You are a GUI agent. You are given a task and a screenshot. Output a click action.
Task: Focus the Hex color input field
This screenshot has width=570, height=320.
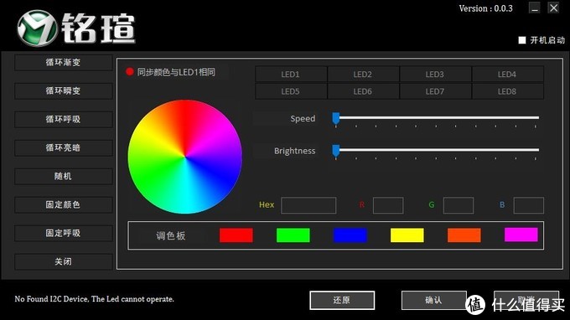point(308,205)
